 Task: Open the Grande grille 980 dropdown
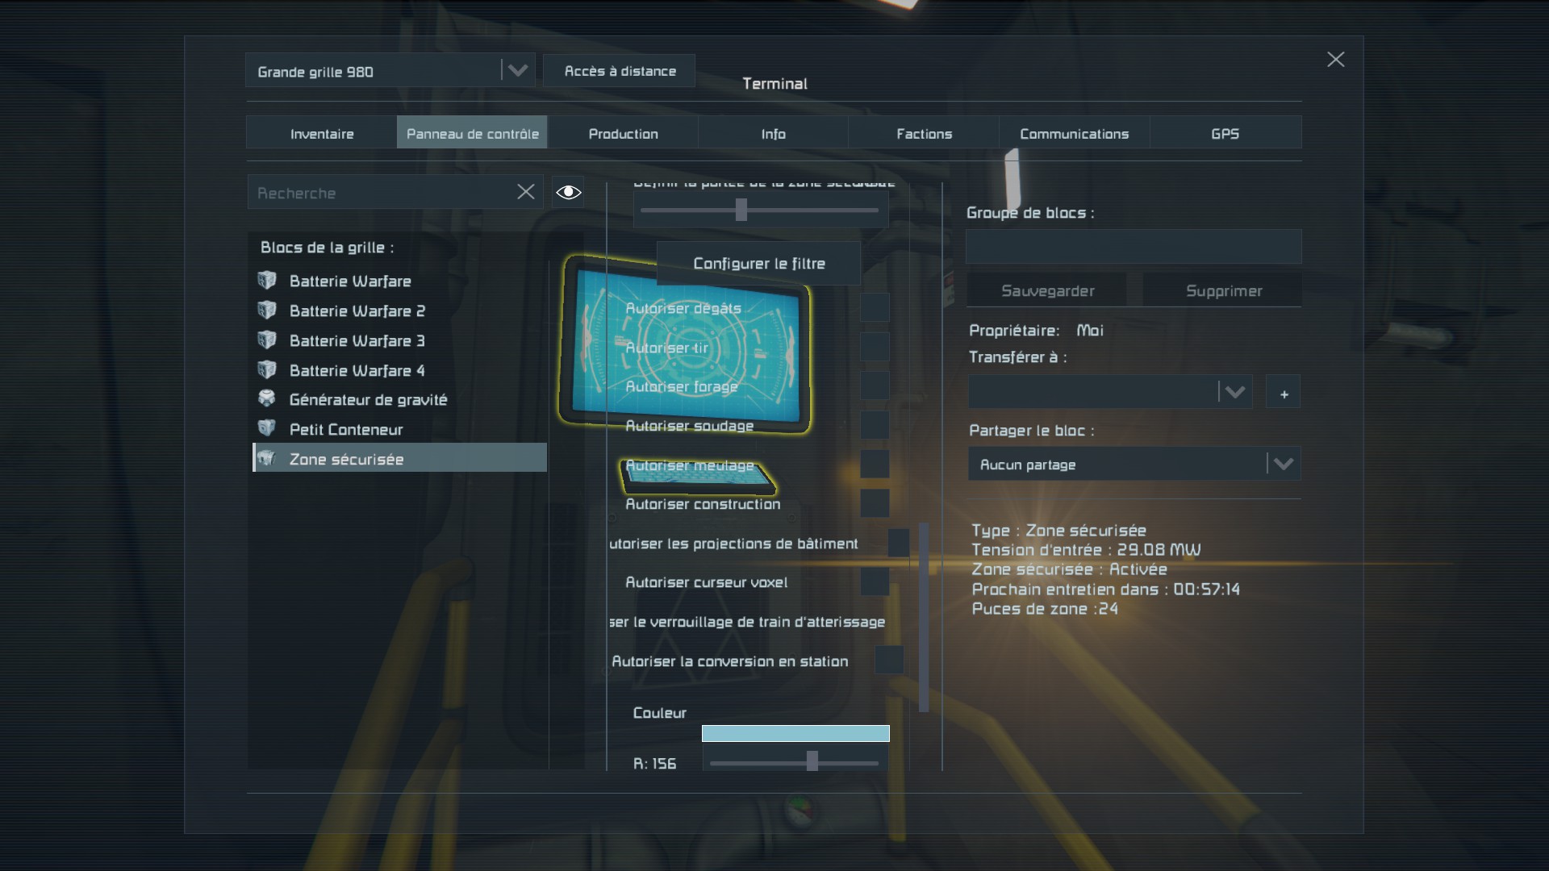[x=517, y=71]
